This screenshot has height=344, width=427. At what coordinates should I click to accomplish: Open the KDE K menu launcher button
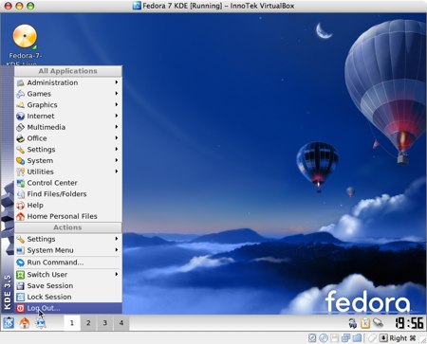[9, 323]
